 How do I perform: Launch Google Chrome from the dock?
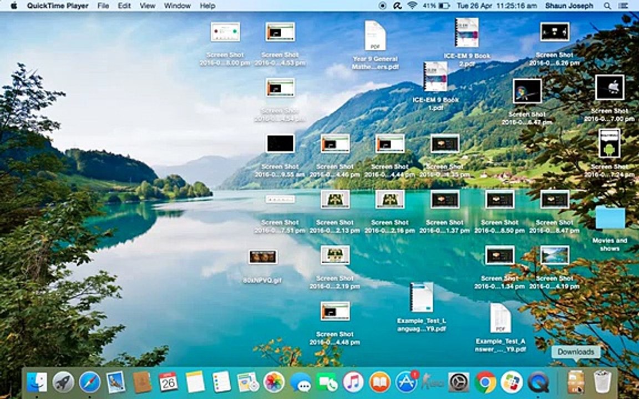[x=485, y=382]
